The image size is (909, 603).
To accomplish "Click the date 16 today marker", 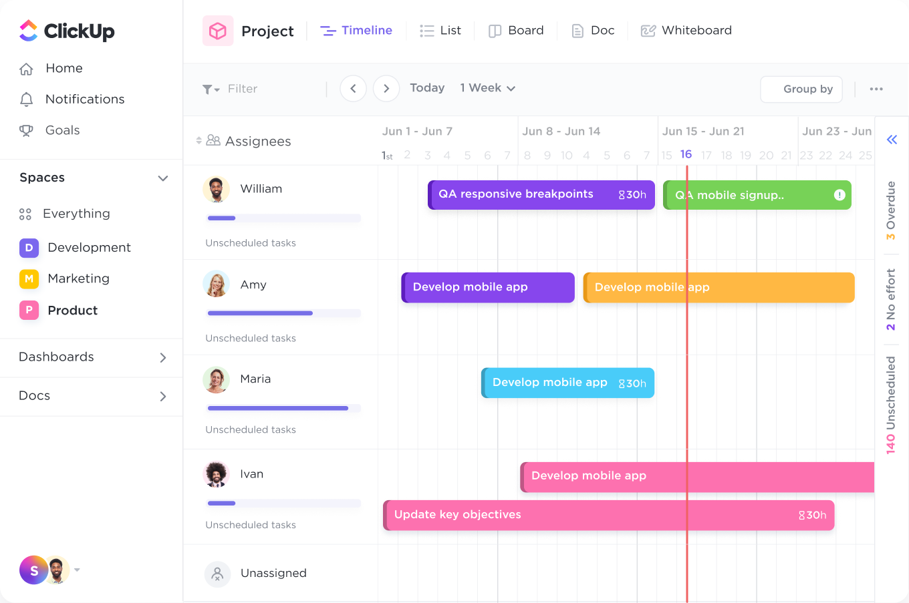I will click(686, 154).
